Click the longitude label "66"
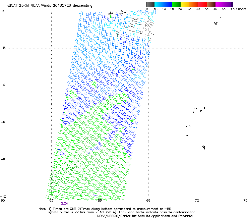This screenshot has height=218, width=248. tap(100, 201)
